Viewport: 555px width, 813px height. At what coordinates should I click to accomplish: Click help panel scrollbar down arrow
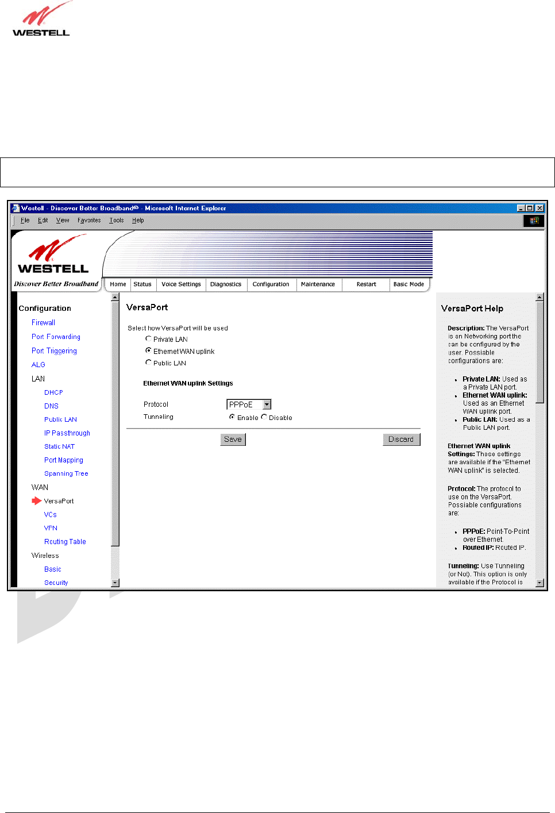pos(539,583)
